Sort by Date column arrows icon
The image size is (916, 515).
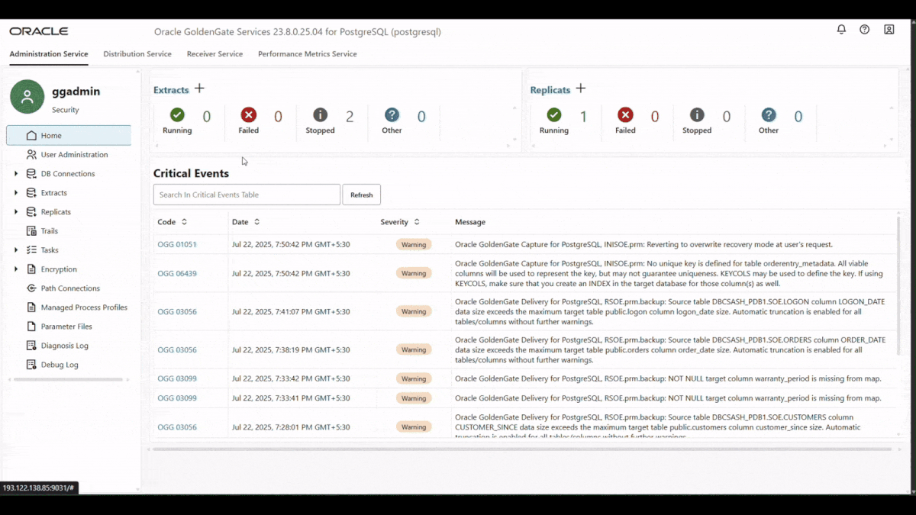coord(256,222)
